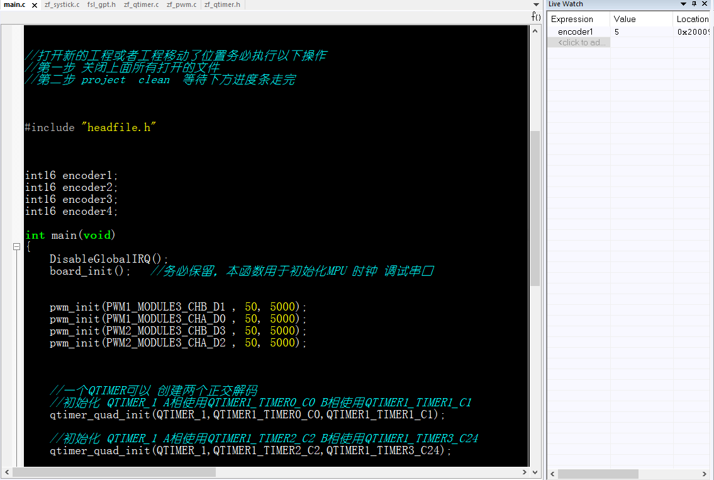Screen dimensions: 714x480
Task: Click the qtimer_quad_init QTIMER1_TIMER0_C0 line
Action: coord(247,414)
